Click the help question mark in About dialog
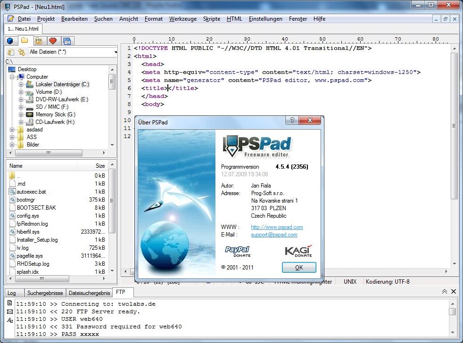Viewport: 463px width, 343px height. point(292,120)
